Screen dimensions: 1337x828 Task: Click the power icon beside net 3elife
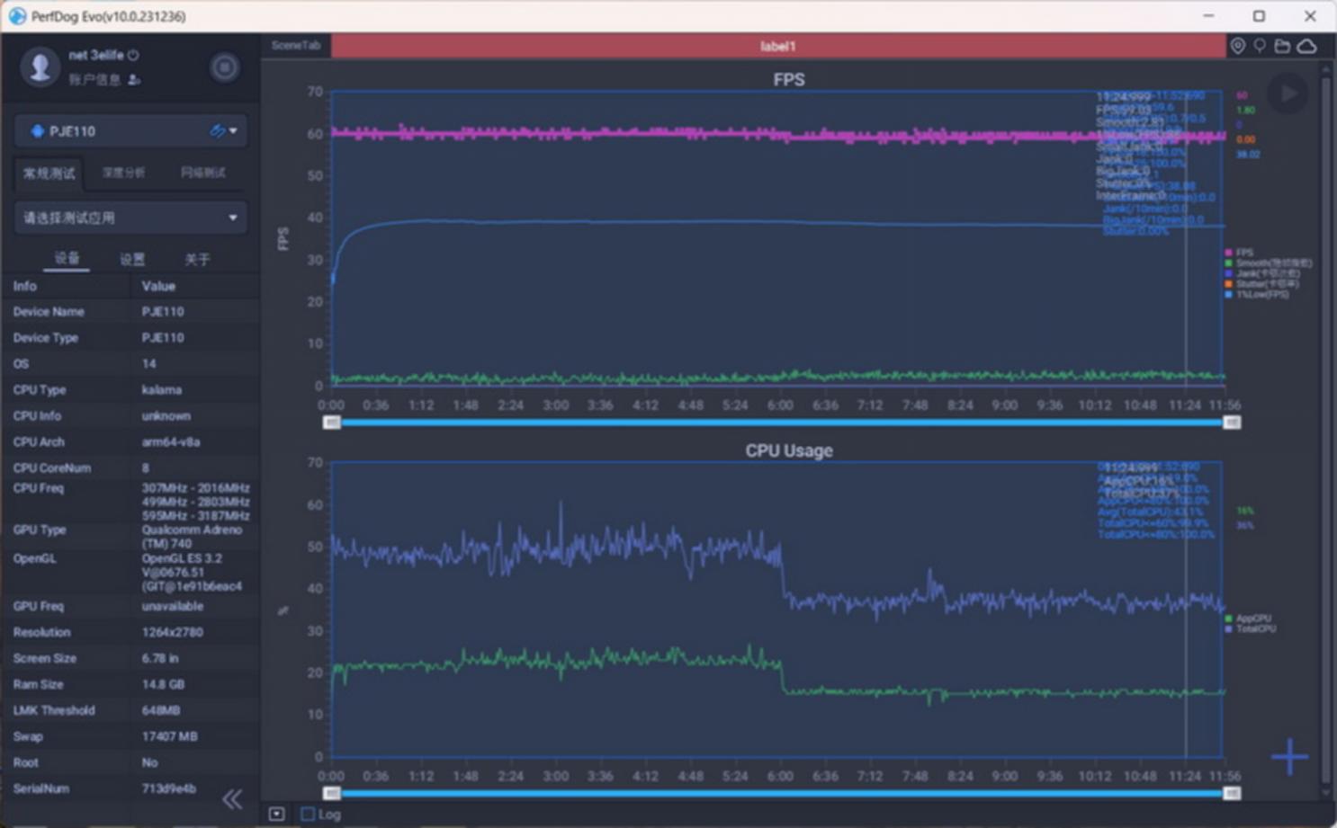pos(133,55)
